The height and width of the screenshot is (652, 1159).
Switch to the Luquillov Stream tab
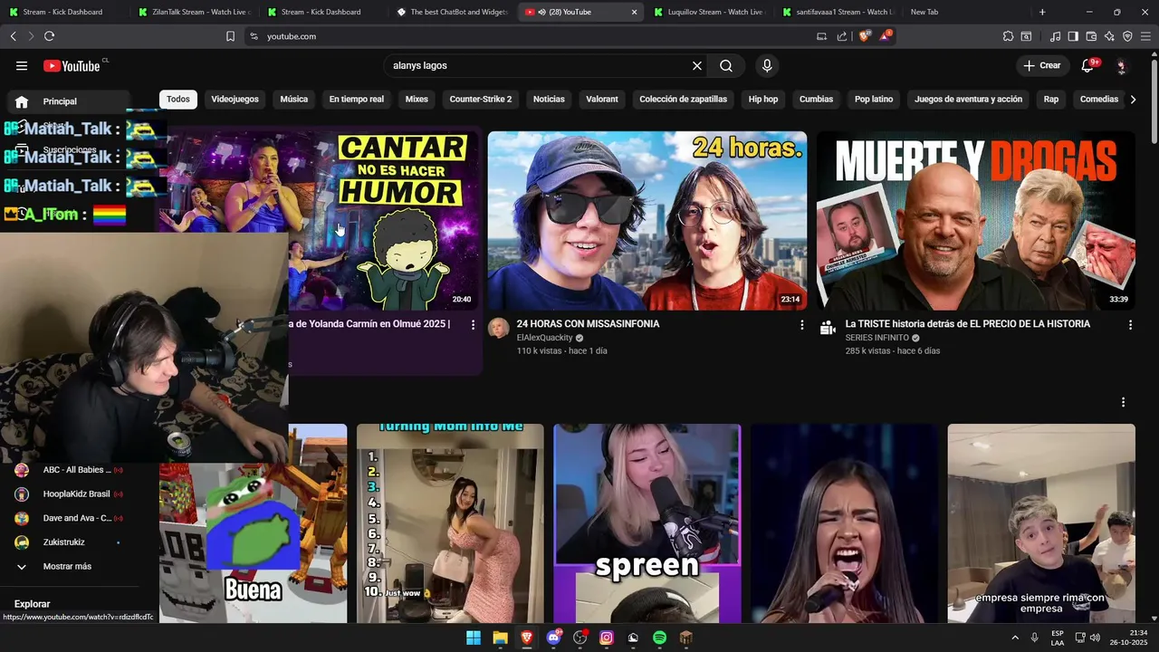pos(710,12)
